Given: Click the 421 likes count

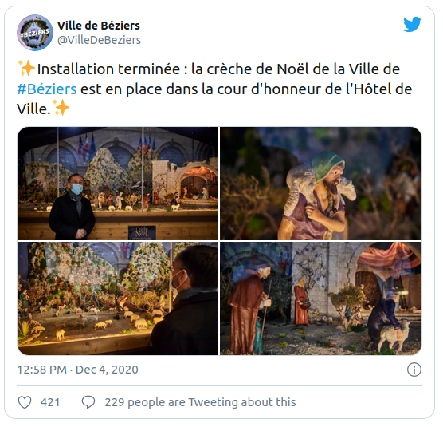Looking at the screenshot, I should click(50, 402).
